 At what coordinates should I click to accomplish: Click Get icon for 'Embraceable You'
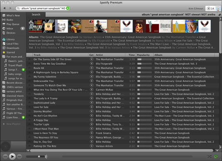coord(92,81)
